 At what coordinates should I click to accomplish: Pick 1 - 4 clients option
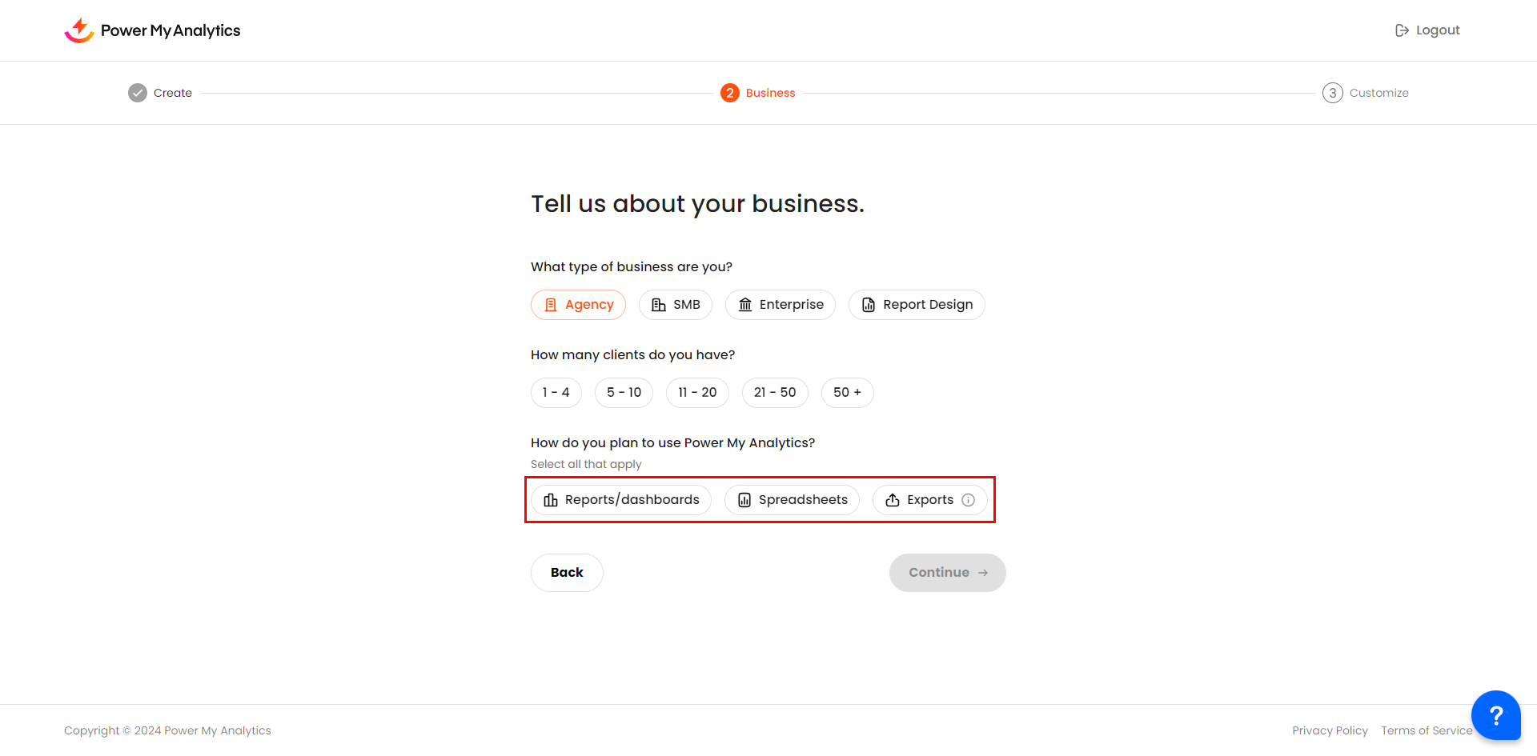click(x=556, y=393)
